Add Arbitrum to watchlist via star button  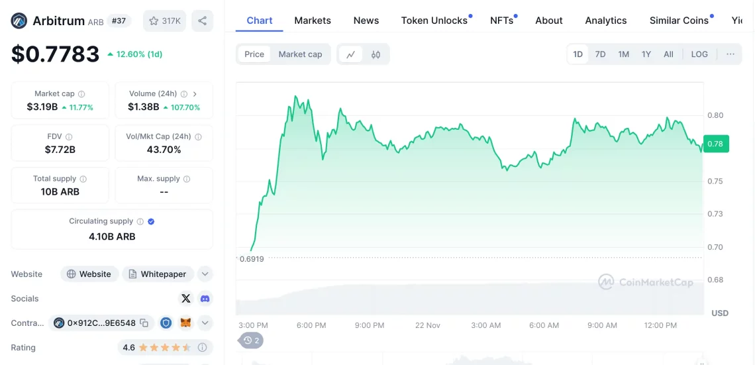(165, 21)
